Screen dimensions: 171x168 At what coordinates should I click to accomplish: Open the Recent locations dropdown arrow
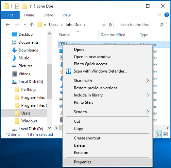point(25,24)
